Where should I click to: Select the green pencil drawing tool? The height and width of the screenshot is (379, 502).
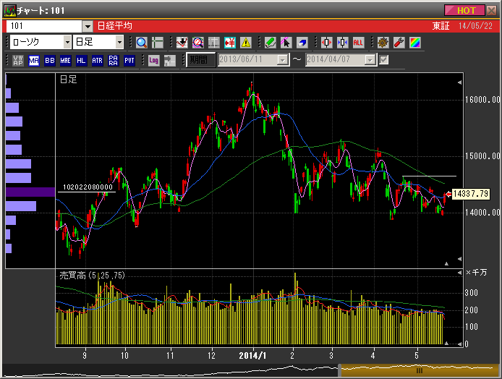point(270,43)
